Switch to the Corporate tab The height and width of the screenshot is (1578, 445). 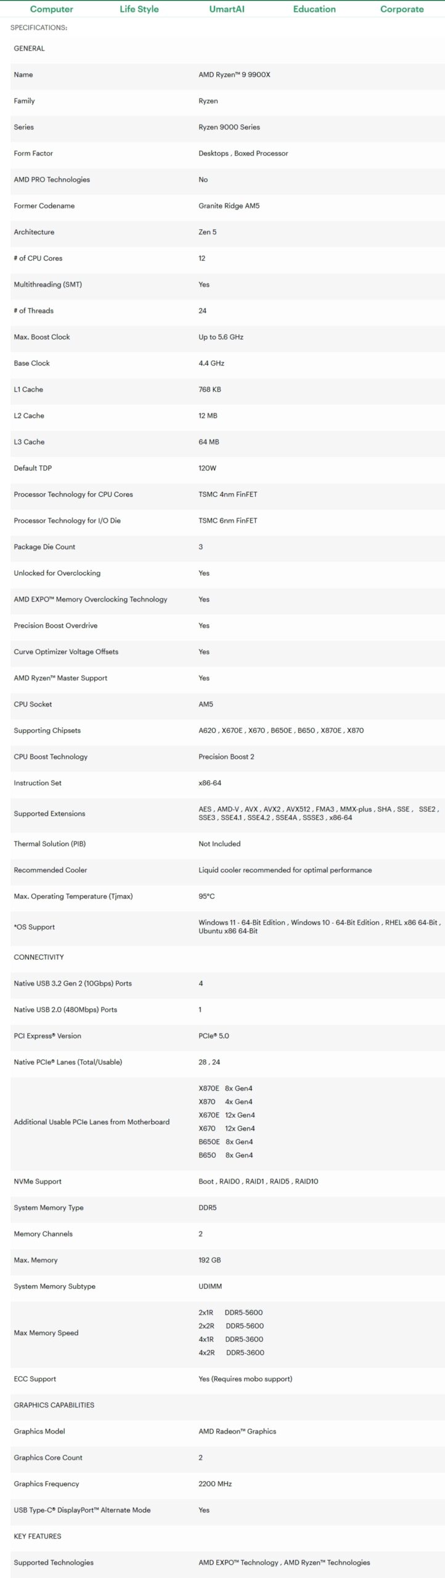[402, 9]
